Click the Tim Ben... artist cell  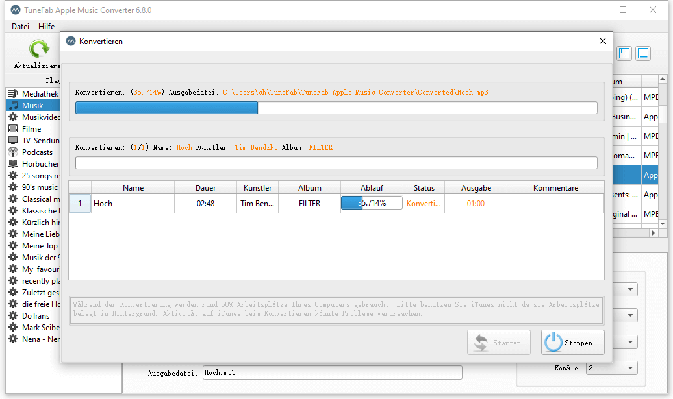click(x=257, y=204)
